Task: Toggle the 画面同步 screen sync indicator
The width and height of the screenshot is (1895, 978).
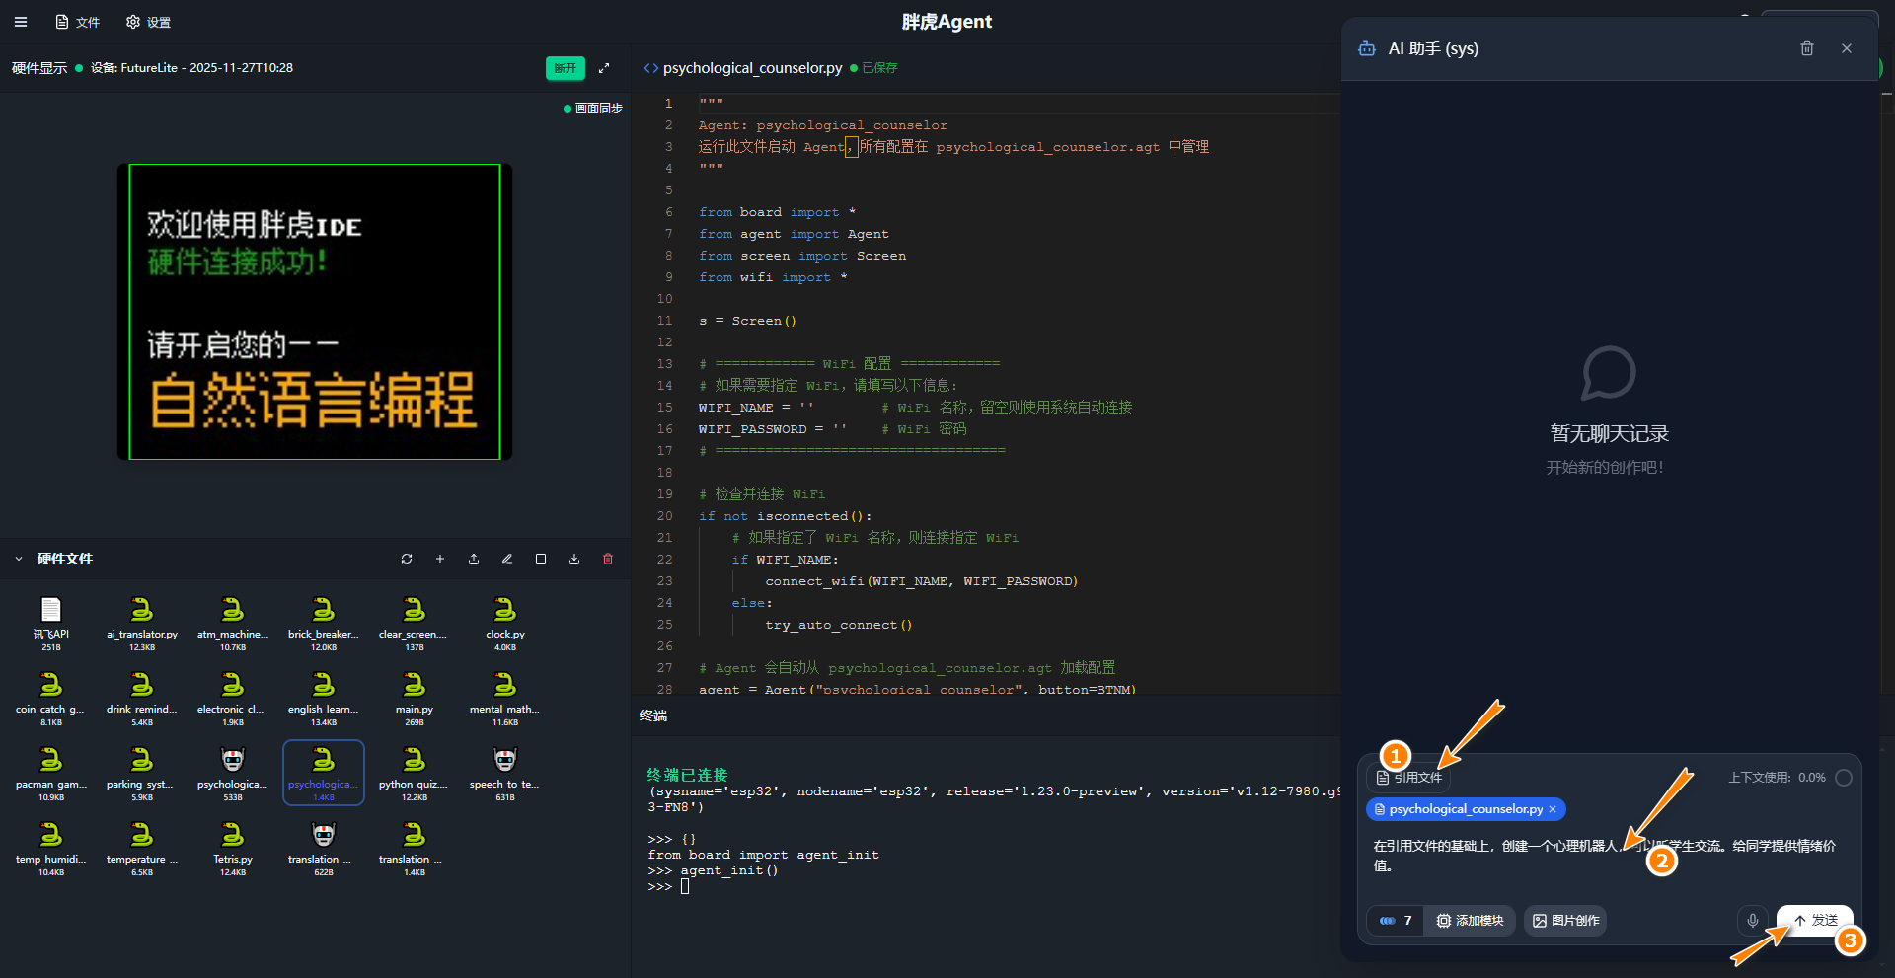Action: 593,109
